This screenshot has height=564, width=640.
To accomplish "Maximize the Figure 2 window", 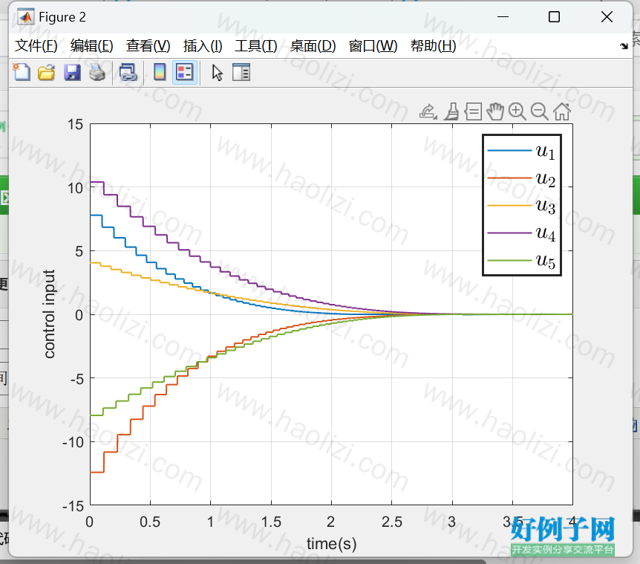I will tap(555, 17).
